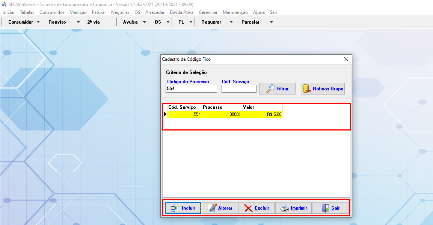Click the Imprimir printer icon
Image resolution: width=433 pixels, height=225 pixels.
coord(285,208)
